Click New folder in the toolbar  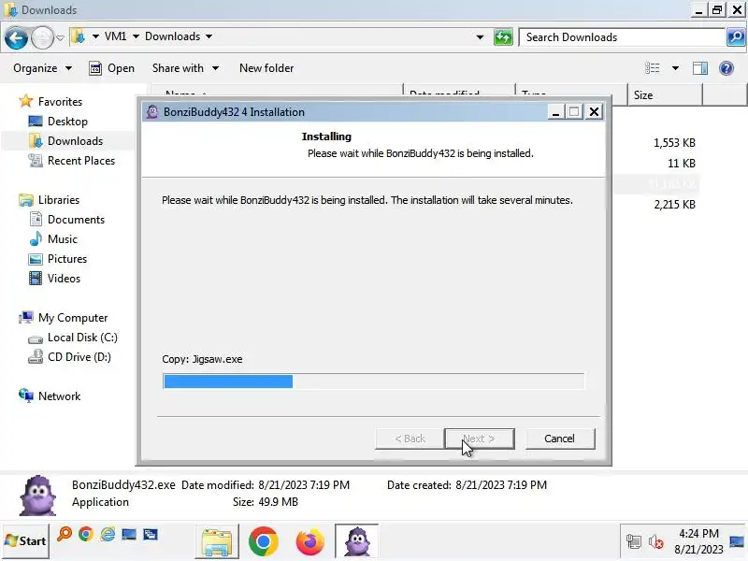[266, 68]
